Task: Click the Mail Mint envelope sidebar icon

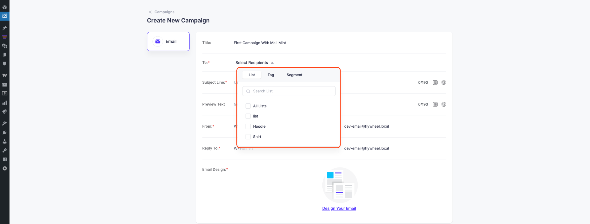Action: click(x=5, y=16)
